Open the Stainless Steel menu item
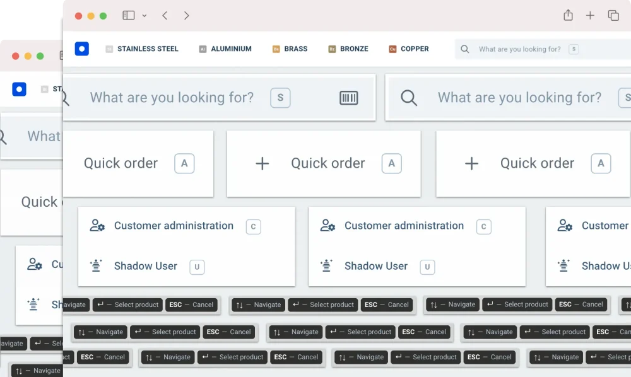The height and width of the screenshot is (377, 631). tap(142, 49)
